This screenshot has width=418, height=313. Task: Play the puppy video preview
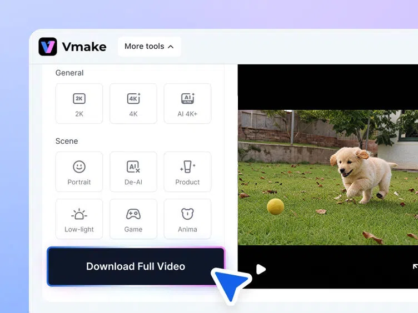[261, 269]
